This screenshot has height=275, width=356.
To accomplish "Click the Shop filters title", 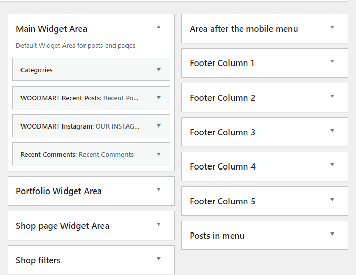I will coord(38,260).
